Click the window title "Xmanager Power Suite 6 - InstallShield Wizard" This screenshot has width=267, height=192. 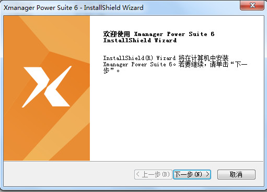coord(74,8)
